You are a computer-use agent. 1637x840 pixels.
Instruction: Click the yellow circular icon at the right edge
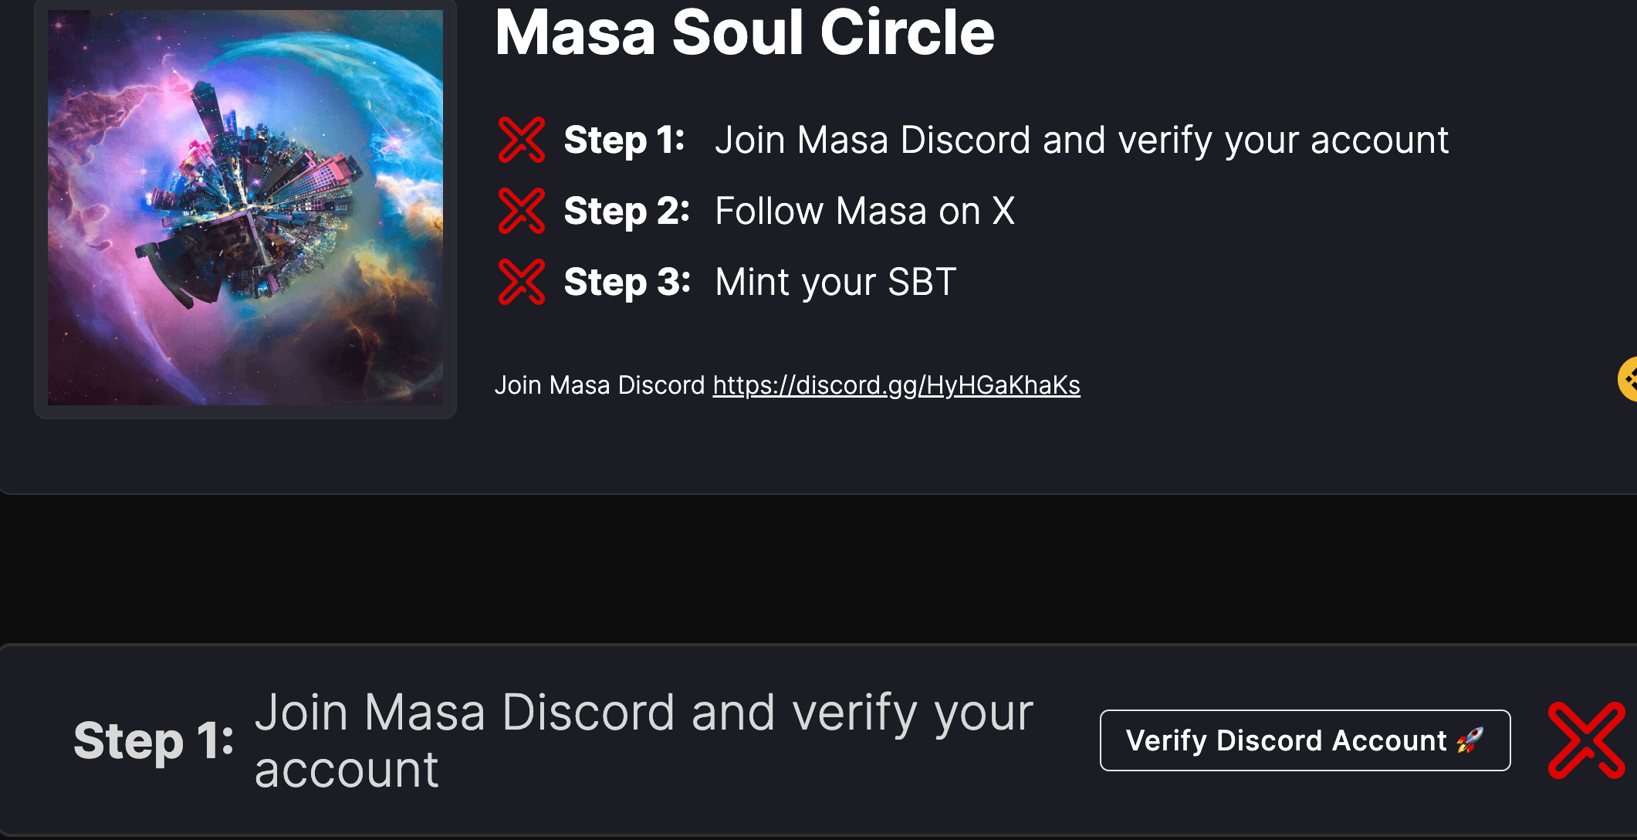(1628, 379)
